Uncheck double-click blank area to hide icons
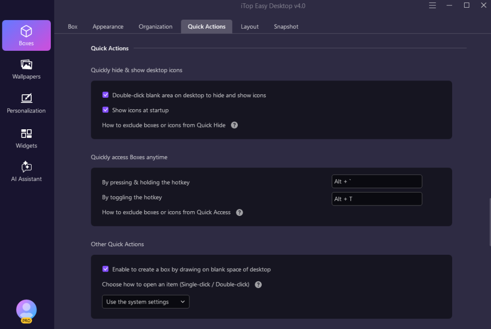The width and height of the screenshot is (491, 329). (105, 95)
